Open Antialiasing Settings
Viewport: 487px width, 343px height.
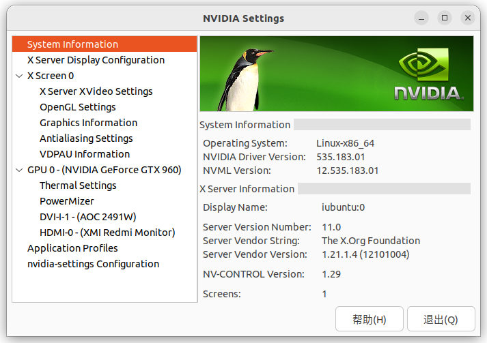pos(105,138)
